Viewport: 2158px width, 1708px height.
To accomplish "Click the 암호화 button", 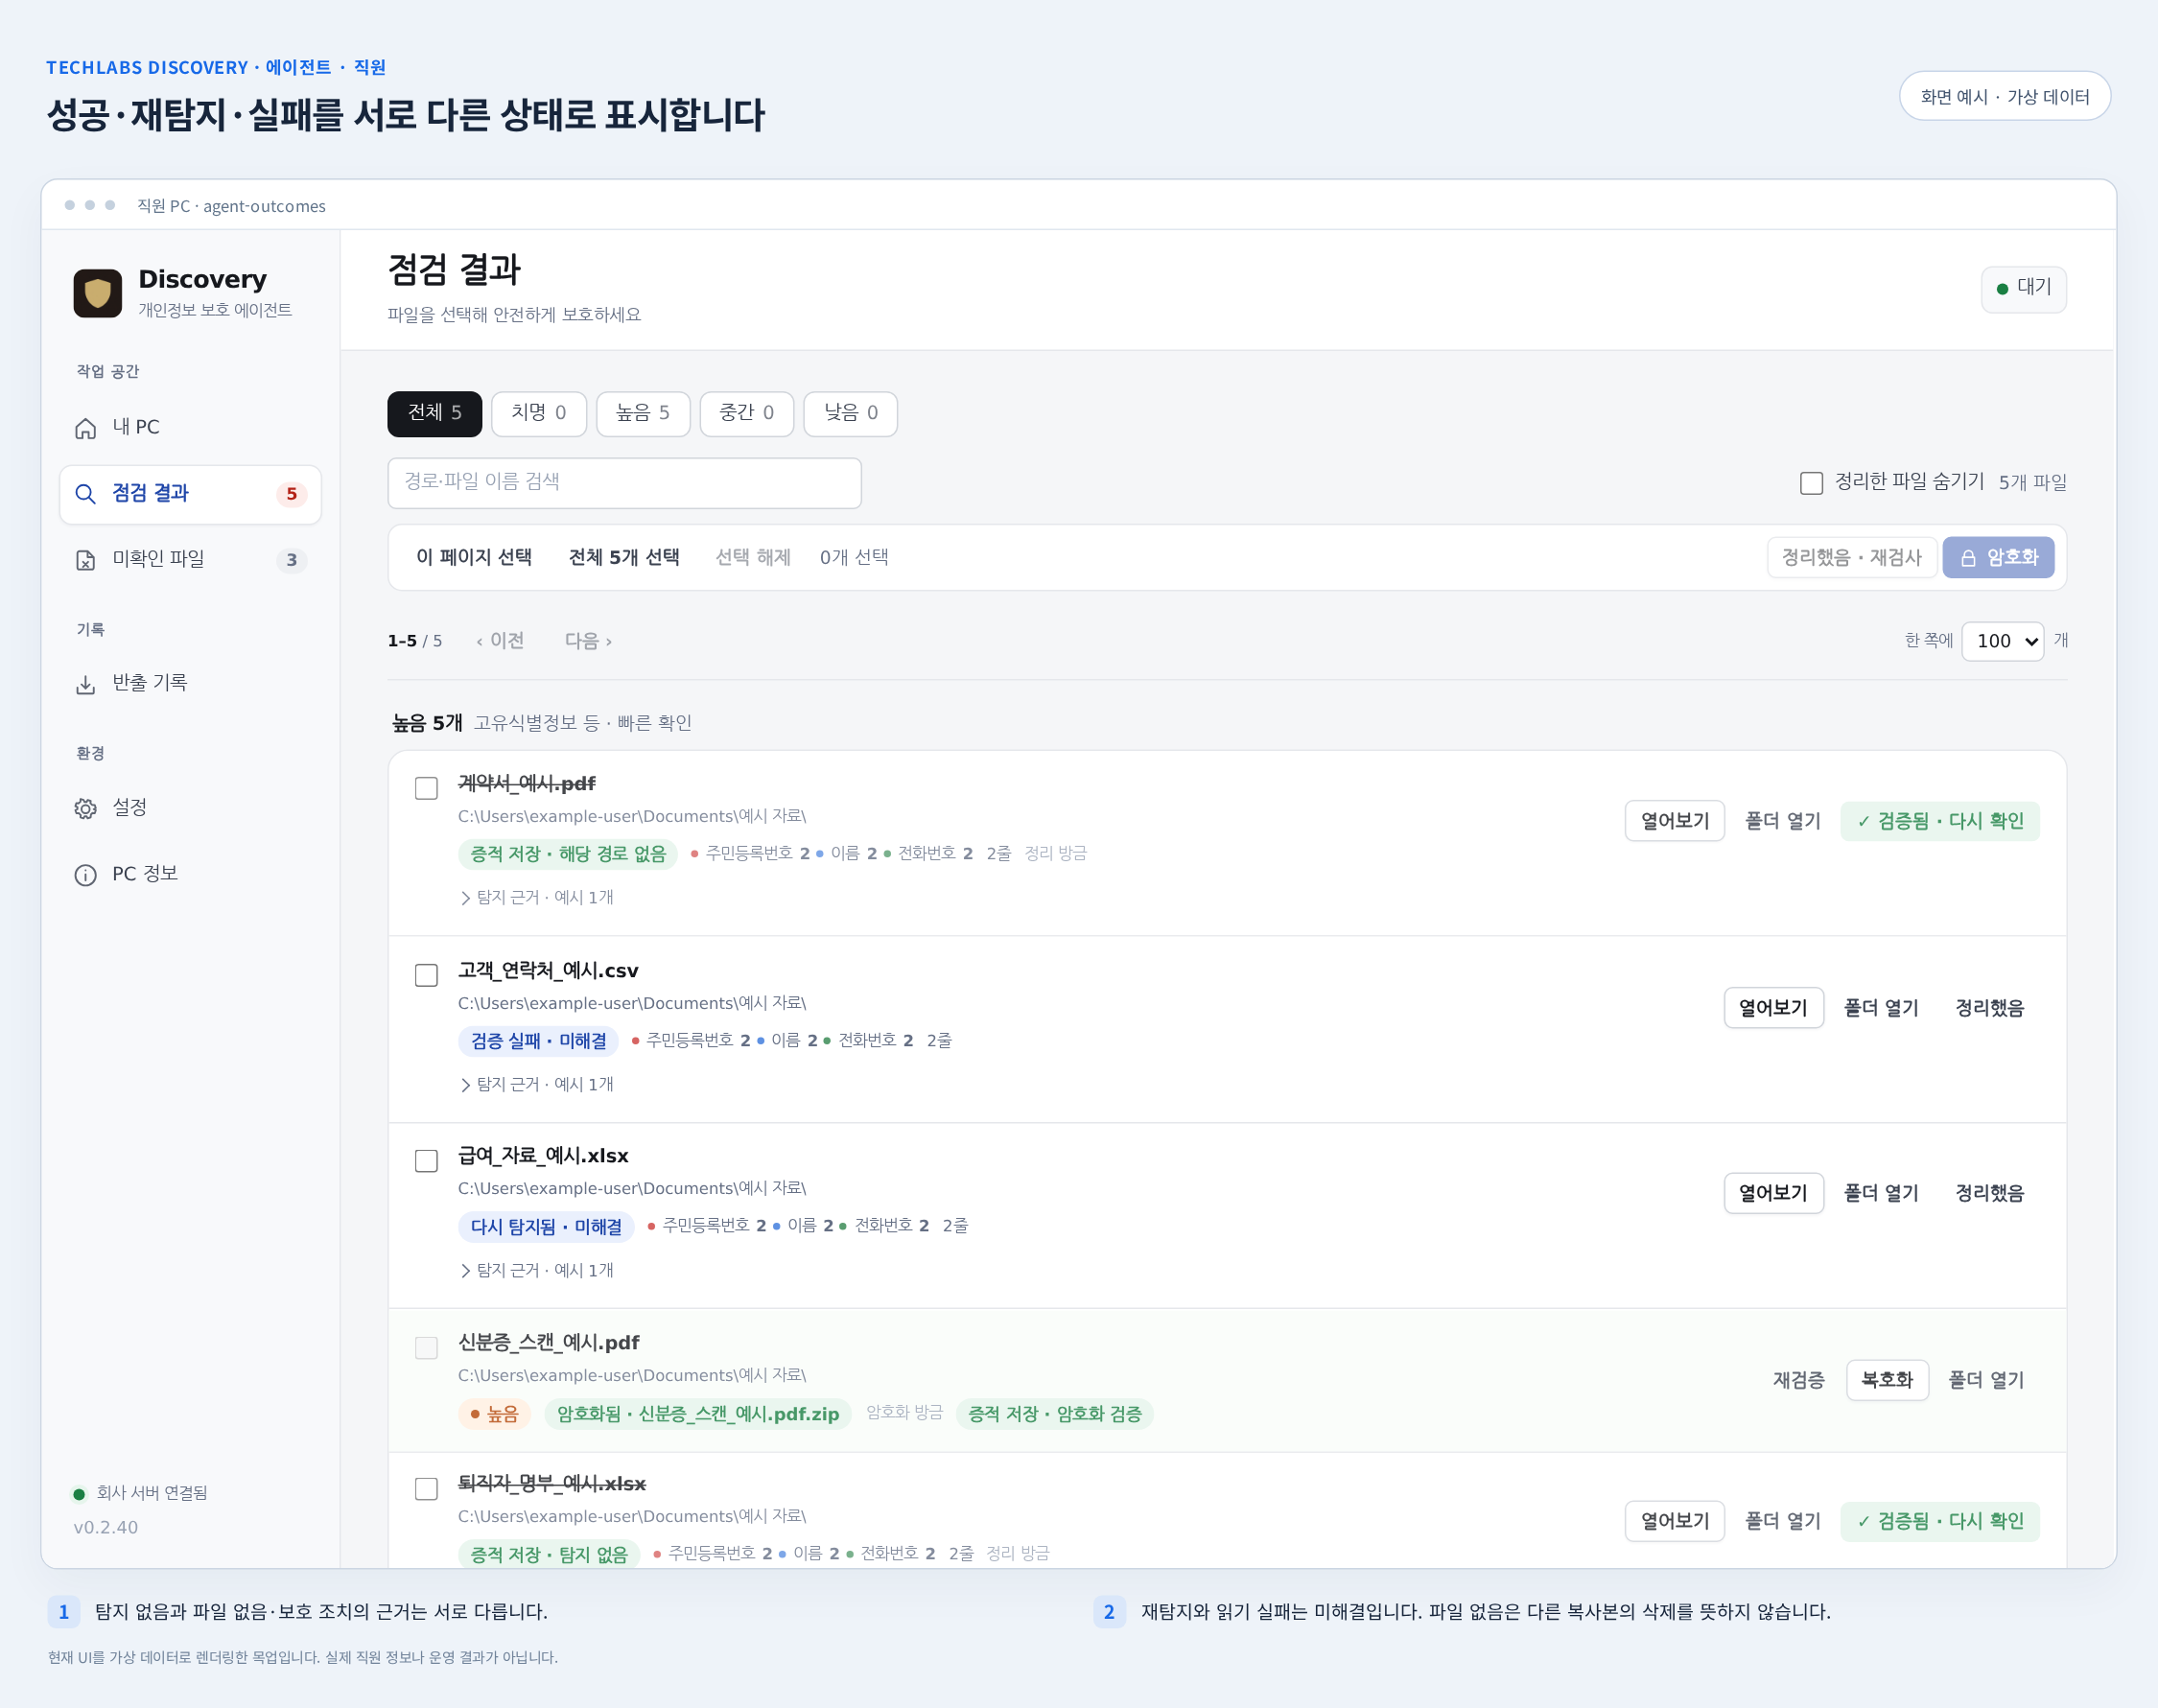I will (1998, 558).
